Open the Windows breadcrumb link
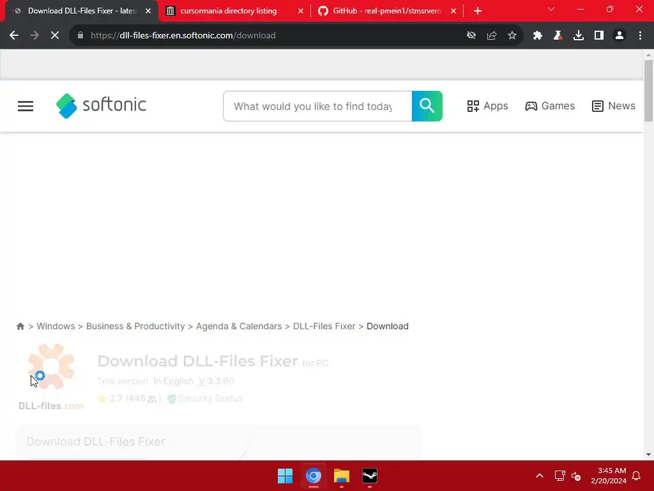654x491 pixels. pos(56,326)
